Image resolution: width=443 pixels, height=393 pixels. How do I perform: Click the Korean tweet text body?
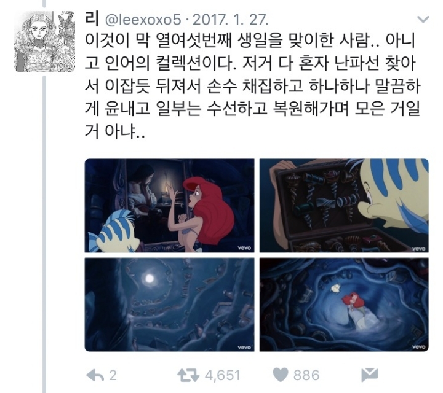253,86
